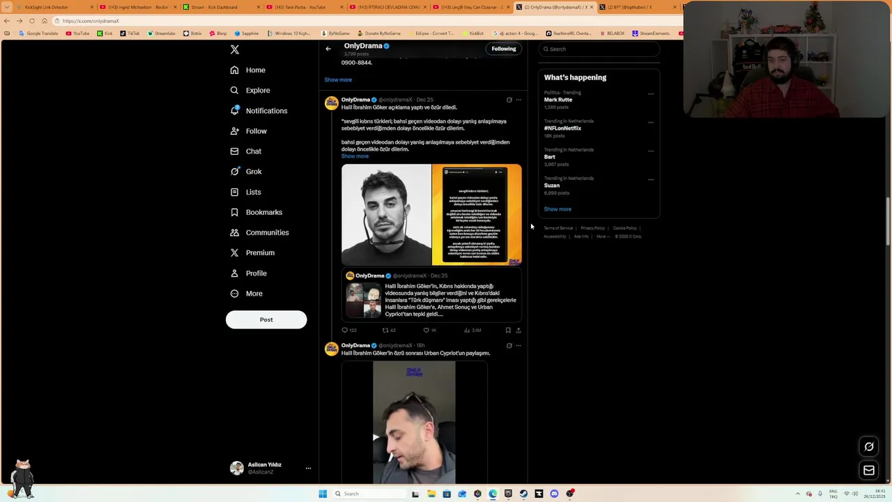Play the Urban Cypriot video in the 18h post
The width and height of the screenshot is (892, 502).
(x=414, y=422)
